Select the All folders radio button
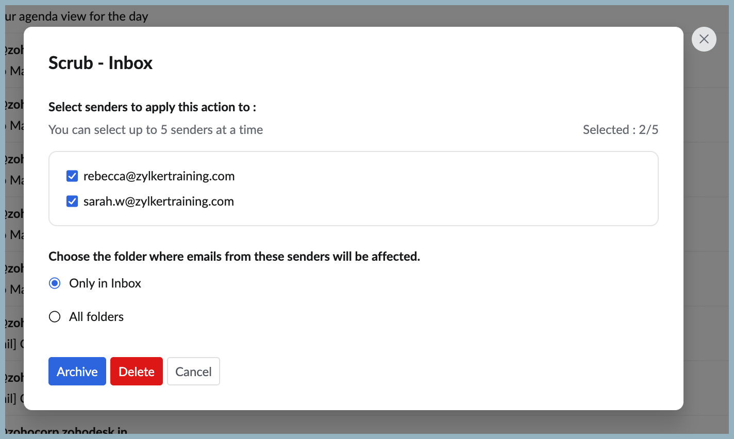This screenshot has height=439, width=734. [55, 317]
